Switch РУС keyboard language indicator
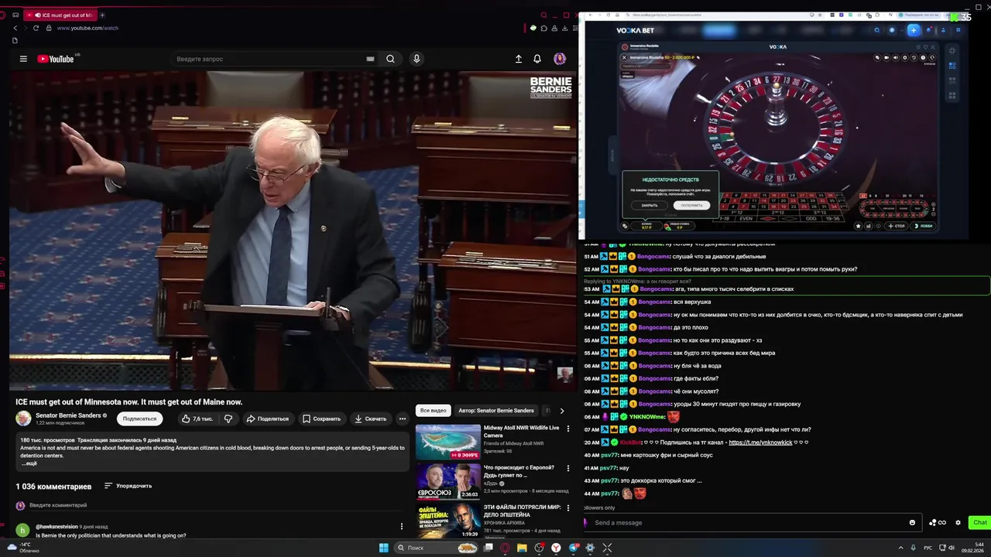This screenshot has width=991, height=557. click(928, 548)
